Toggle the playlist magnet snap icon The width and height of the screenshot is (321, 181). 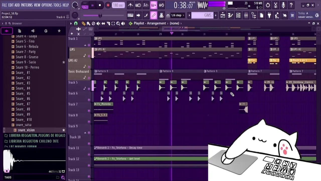coord(76,23)
